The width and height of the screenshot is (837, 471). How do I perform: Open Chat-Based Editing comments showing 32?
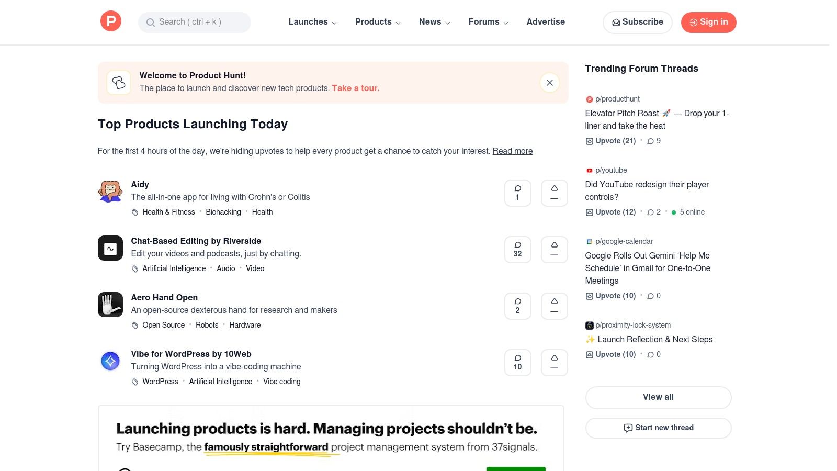(517, 250)
